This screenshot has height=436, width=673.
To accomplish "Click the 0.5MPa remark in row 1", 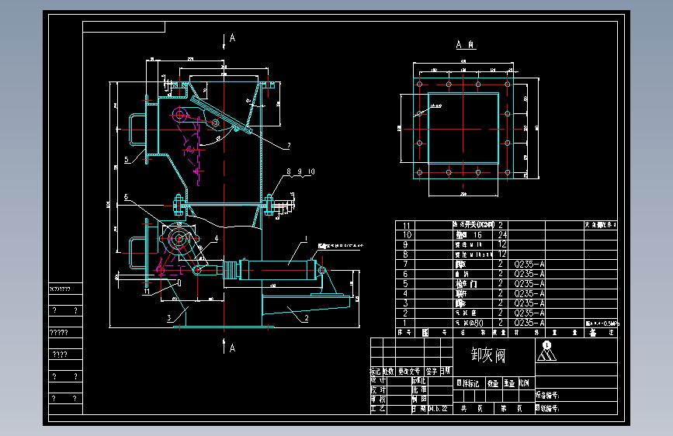I will pos(602,324).
